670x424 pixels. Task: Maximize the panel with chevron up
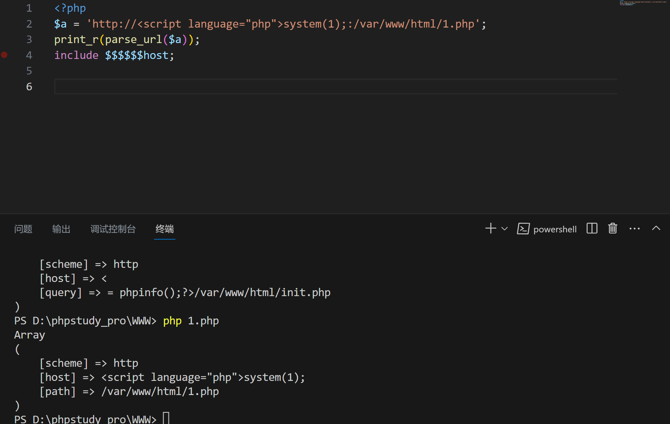click(x=656, y=228)
